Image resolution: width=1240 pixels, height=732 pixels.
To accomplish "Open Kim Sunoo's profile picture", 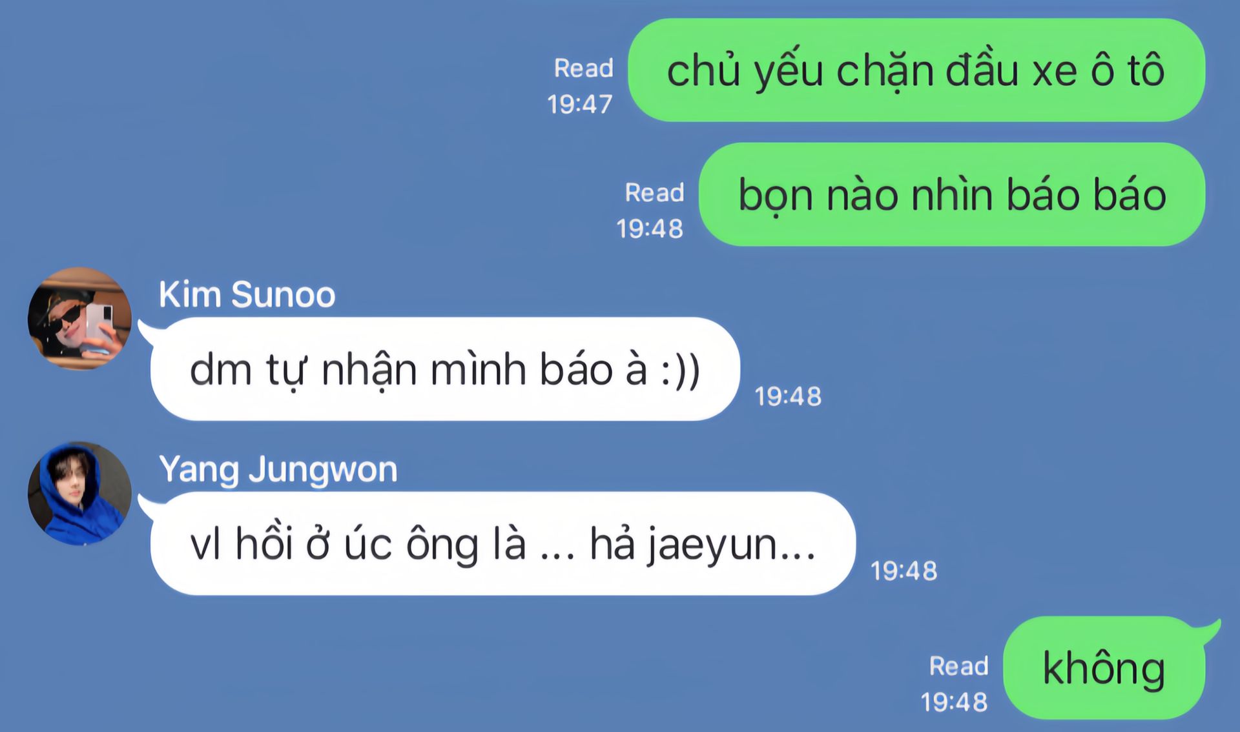I will pos(79,318).
